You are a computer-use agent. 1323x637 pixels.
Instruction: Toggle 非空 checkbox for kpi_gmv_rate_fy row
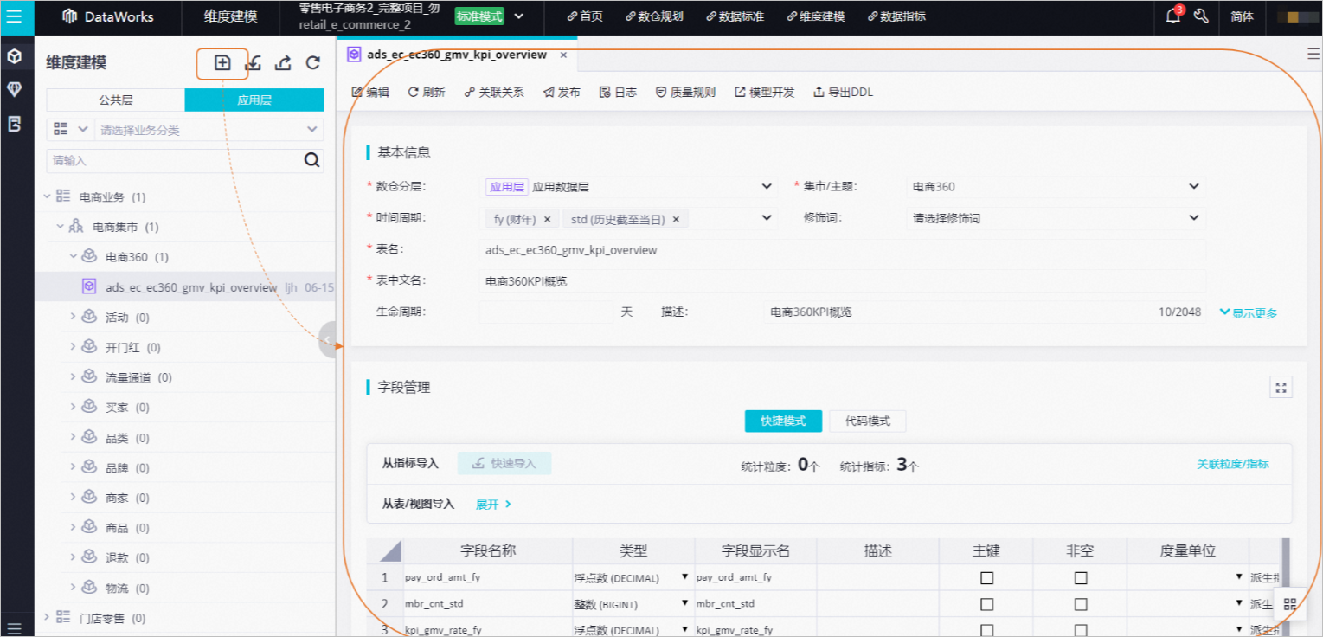pyautogui.click(x=1080, y=629)
